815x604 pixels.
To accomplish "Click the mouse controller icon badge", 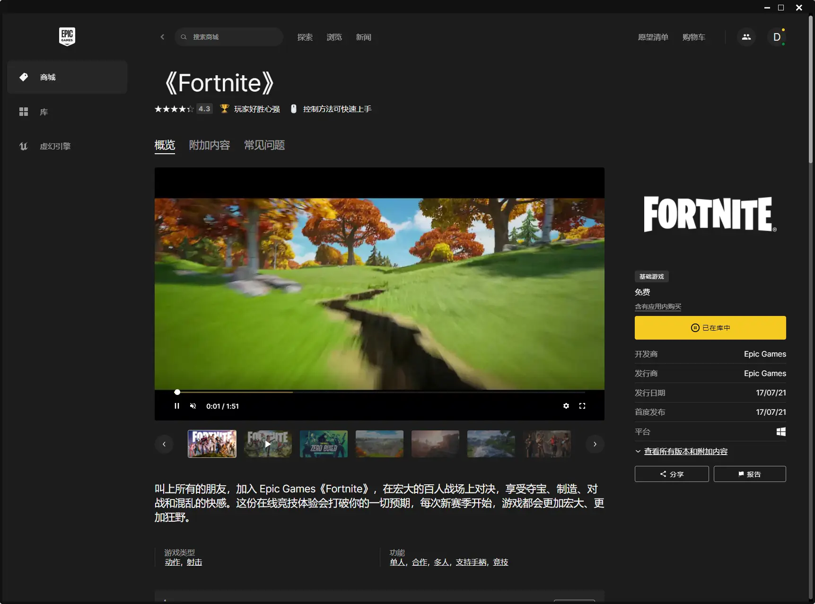I will (293, 109).
